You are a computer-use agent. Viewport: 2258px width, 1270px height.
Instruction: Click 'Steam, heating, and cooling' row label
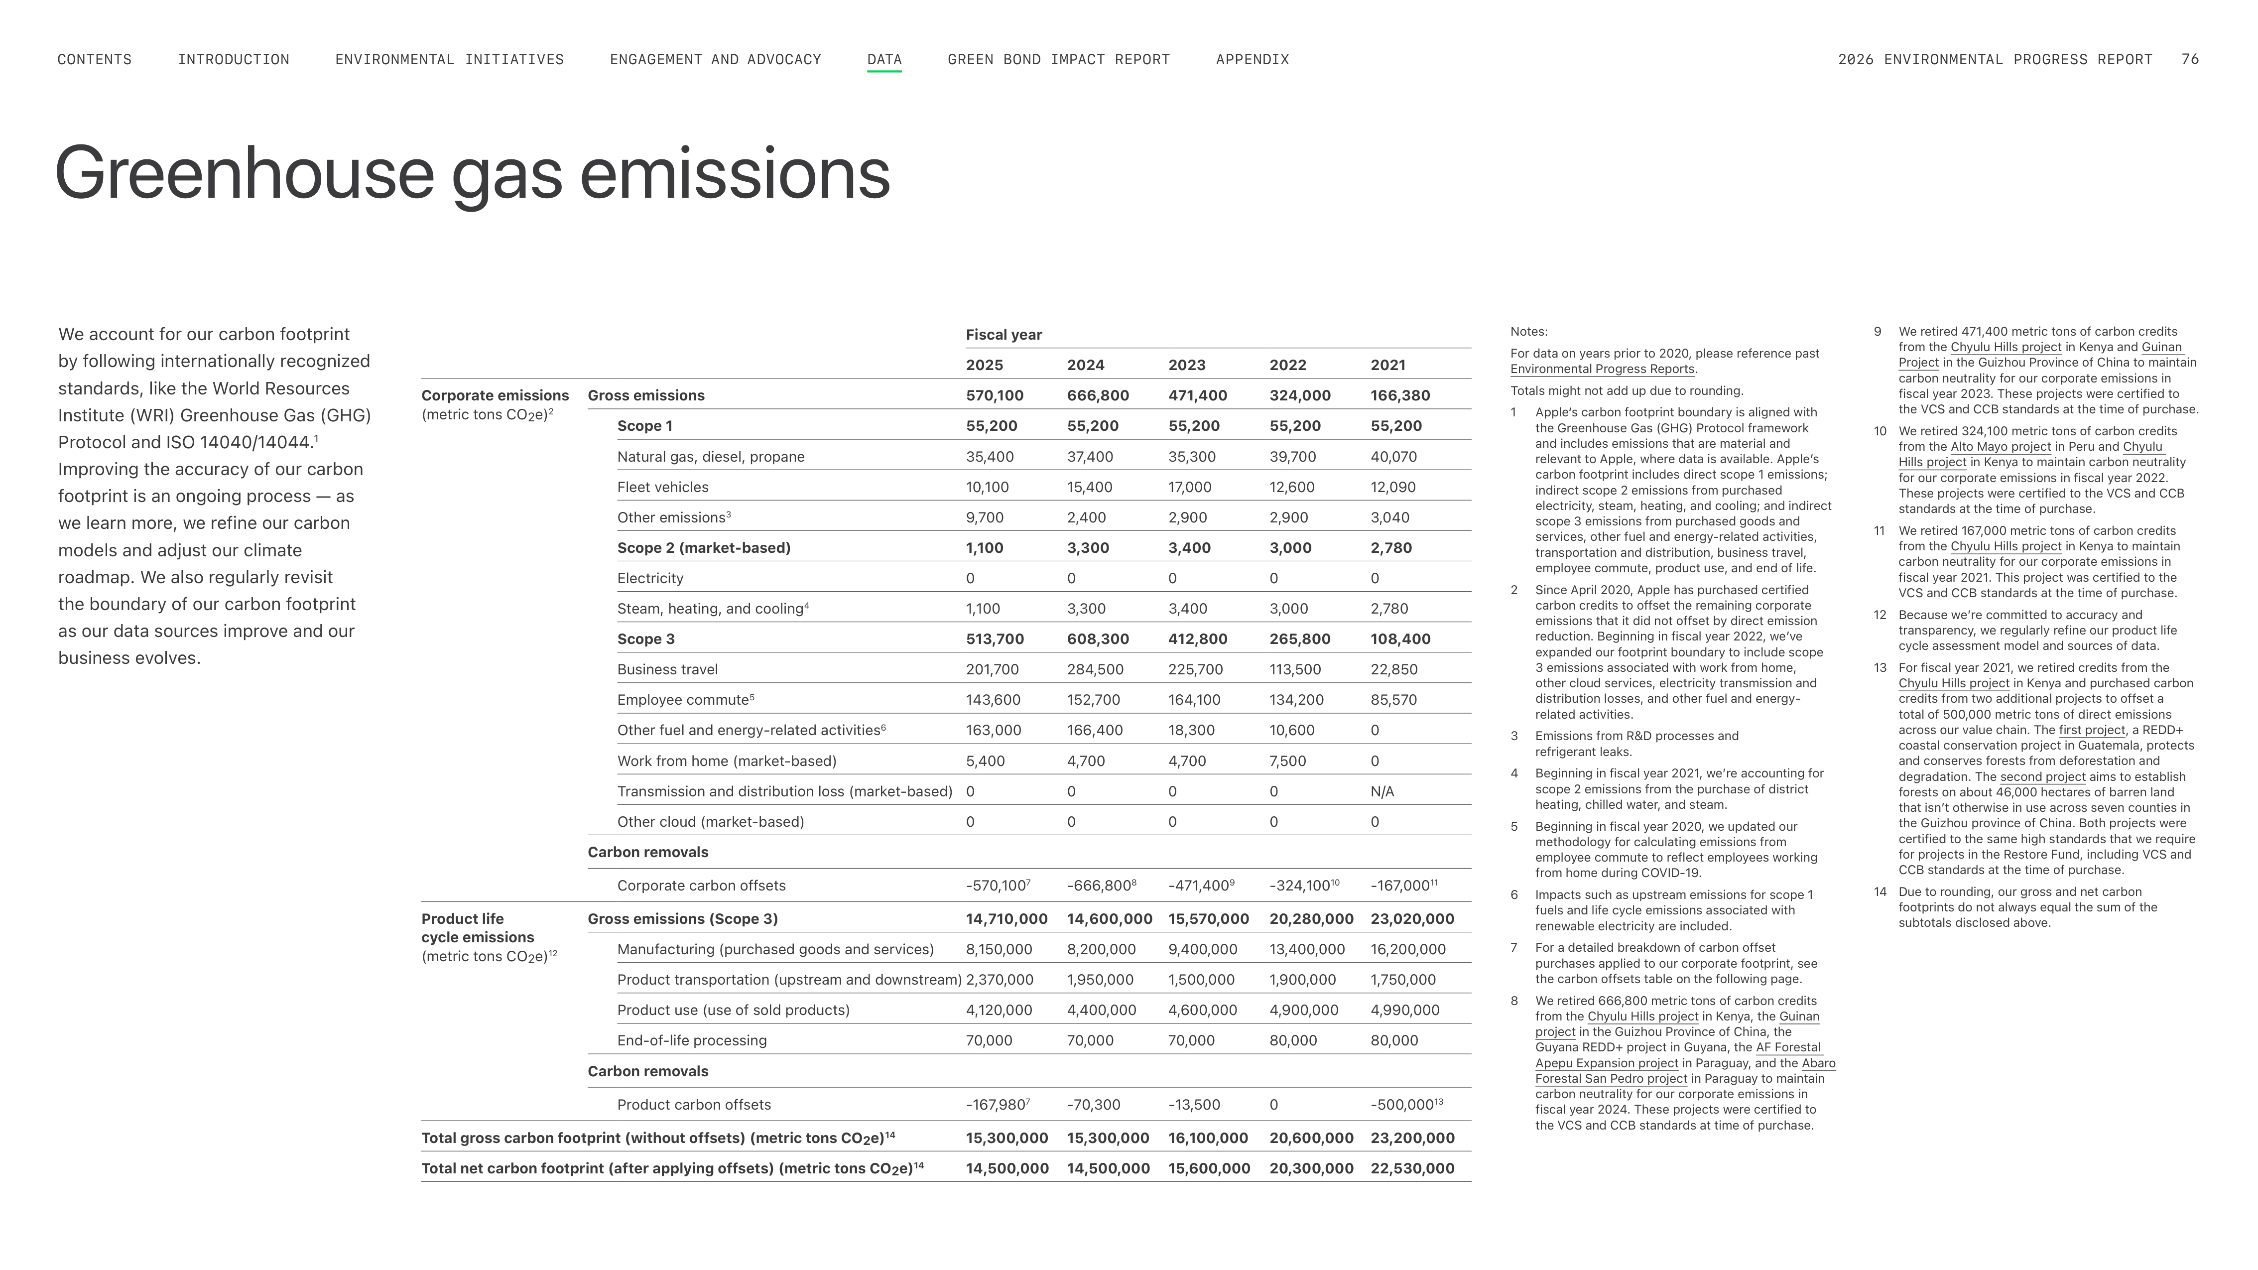pos(713,609)
